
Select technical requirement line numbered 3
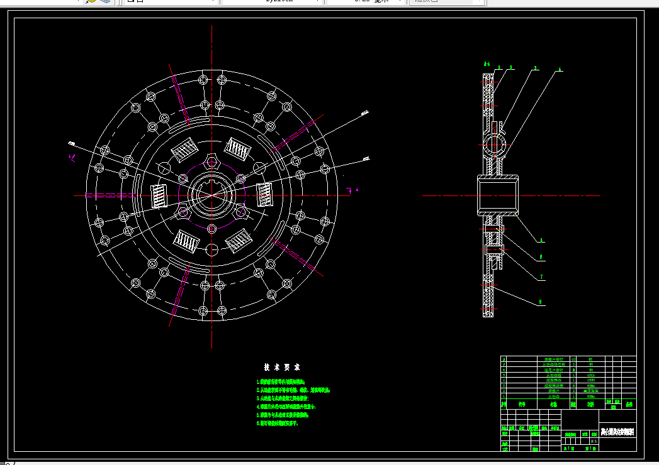(x=283, y=398)
